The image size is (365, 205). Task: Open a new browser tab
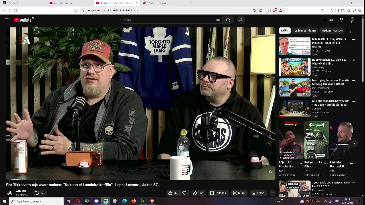[x=190, y=3]
